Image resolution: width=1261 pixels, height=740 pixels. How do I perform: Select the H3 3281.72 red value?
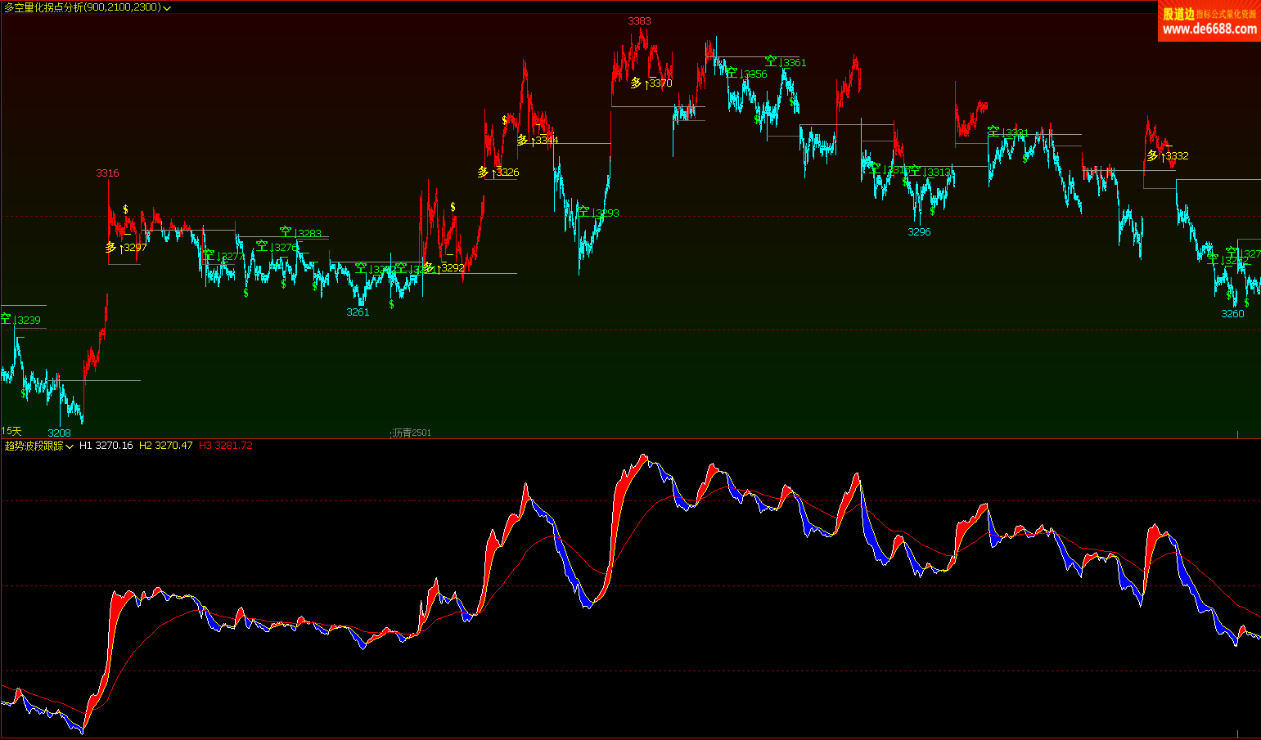tap(226, 446)
